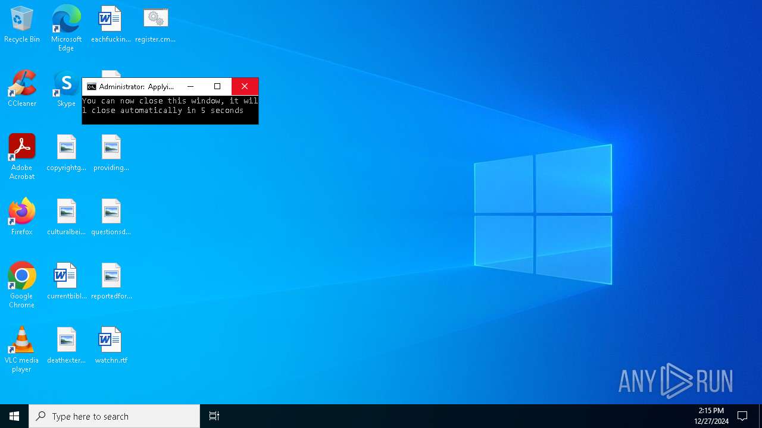Select the culturalbei image file
This screenshot has width=762, height=428.
coord(66,218)
